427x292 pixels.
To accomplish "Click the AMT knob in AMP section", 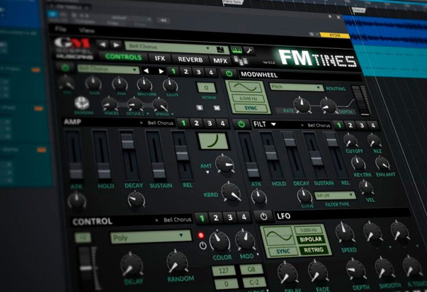I will [225, 164].
